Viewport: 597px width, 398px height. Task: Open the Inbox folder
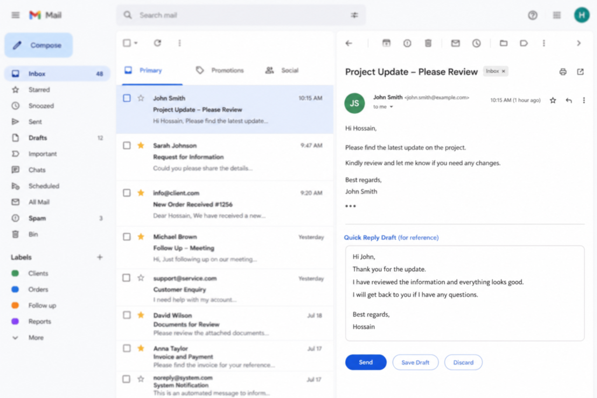pos(57,73)
